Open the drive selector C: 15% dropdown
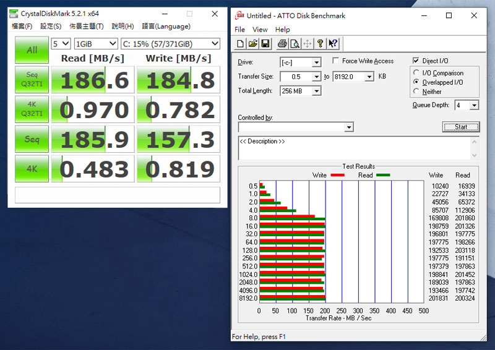 (171, 43)
